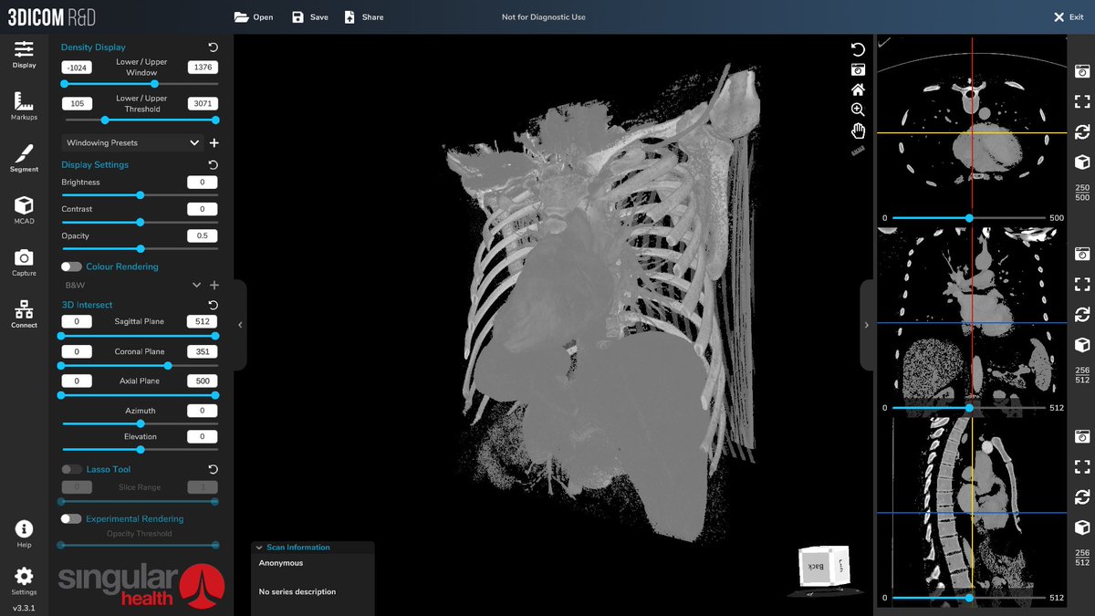
Task: Click the Axial Plane value 500 field
Action: click(x=203, y=381)
